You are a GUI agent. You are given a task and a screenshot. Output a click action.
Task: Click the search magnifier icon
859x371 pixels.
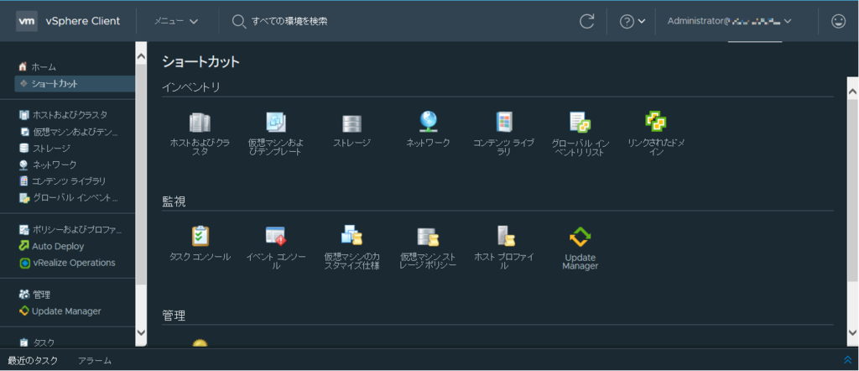[238, 21]
